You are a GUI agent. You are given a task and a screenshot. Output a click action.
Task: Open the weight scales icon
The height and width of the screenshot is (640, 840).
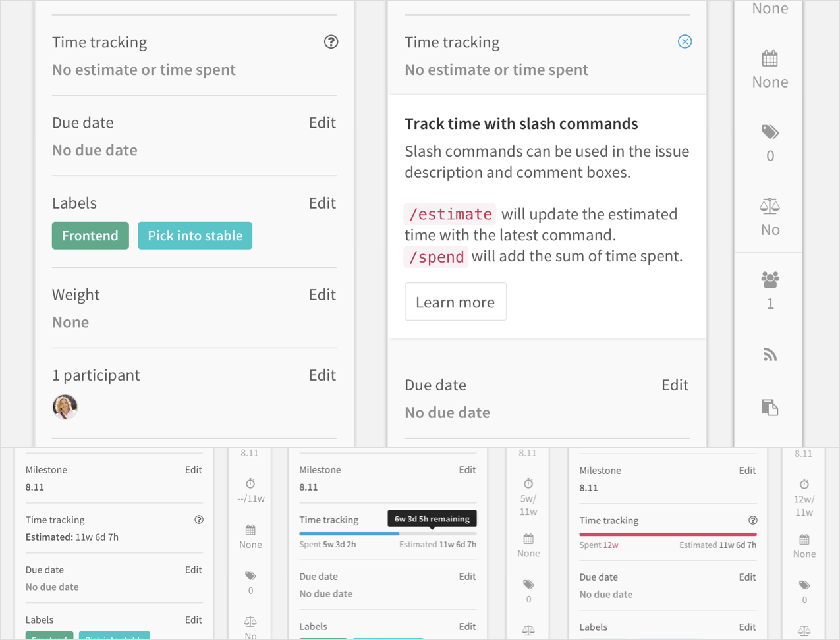[x=769, y=207]
